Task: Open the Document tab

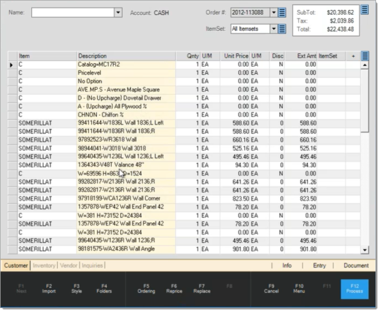Action: pos(356,265)
